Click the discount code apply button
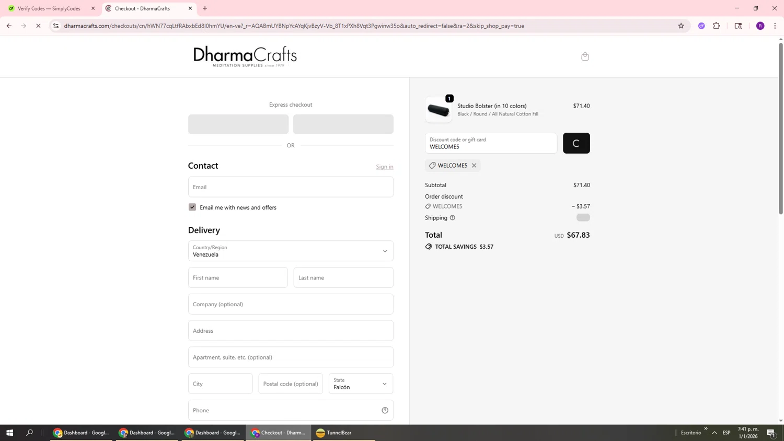Viewport: 784px width, 441px height. [x=576, y=143]
